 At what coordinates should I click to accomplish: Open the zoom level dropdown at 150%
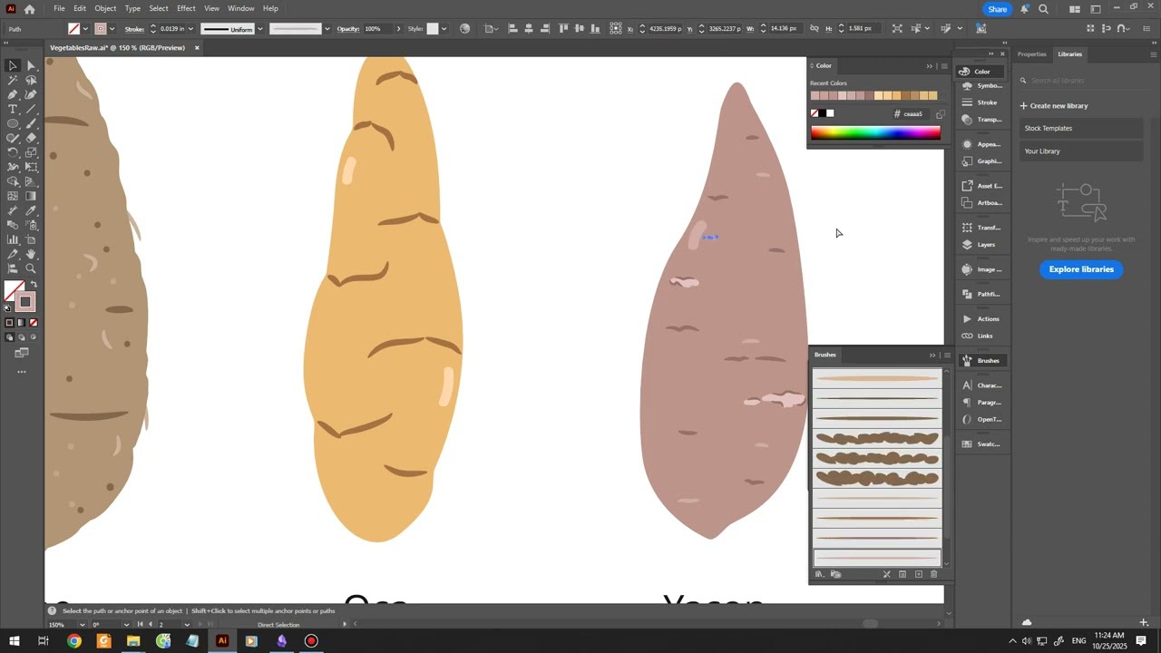[x=81, y=624]
